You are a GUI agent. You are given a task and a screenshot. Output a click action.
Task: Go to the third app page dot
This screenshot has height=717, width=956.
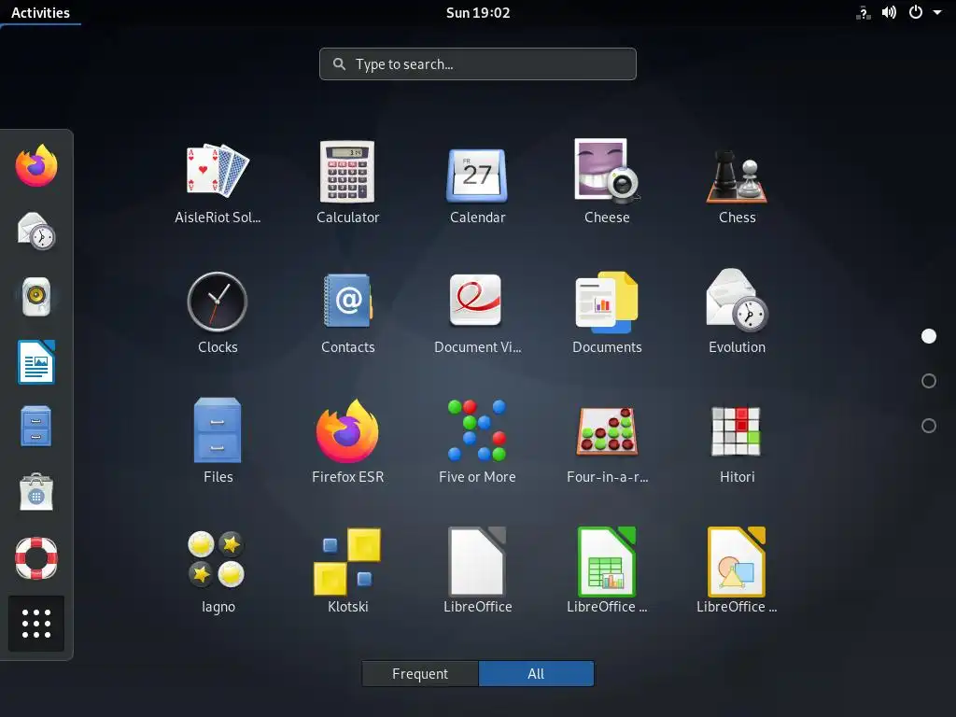click(929, 426)
